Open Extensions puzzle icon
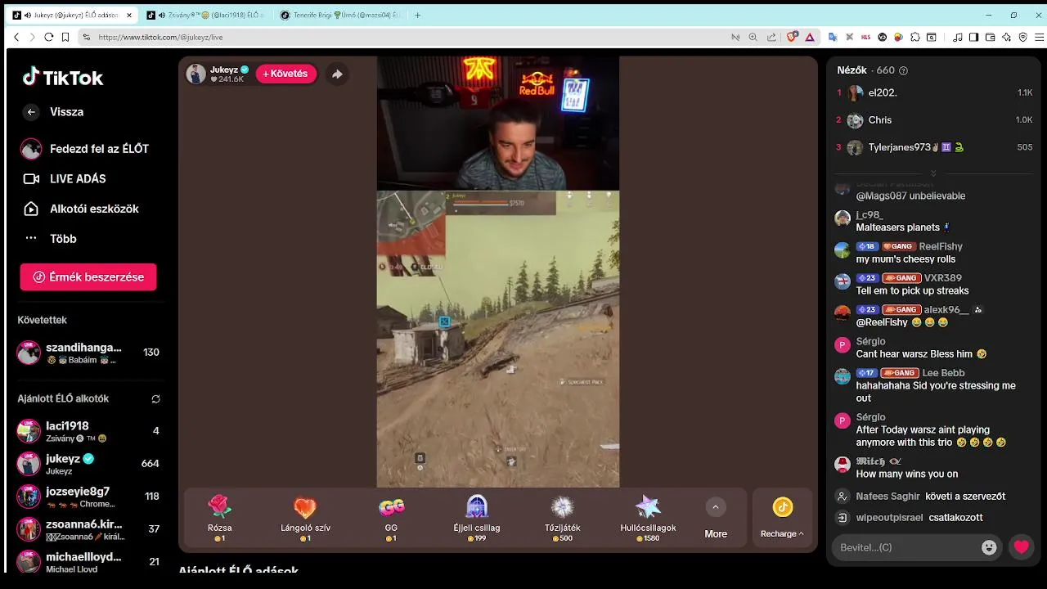 pos(915,37)
